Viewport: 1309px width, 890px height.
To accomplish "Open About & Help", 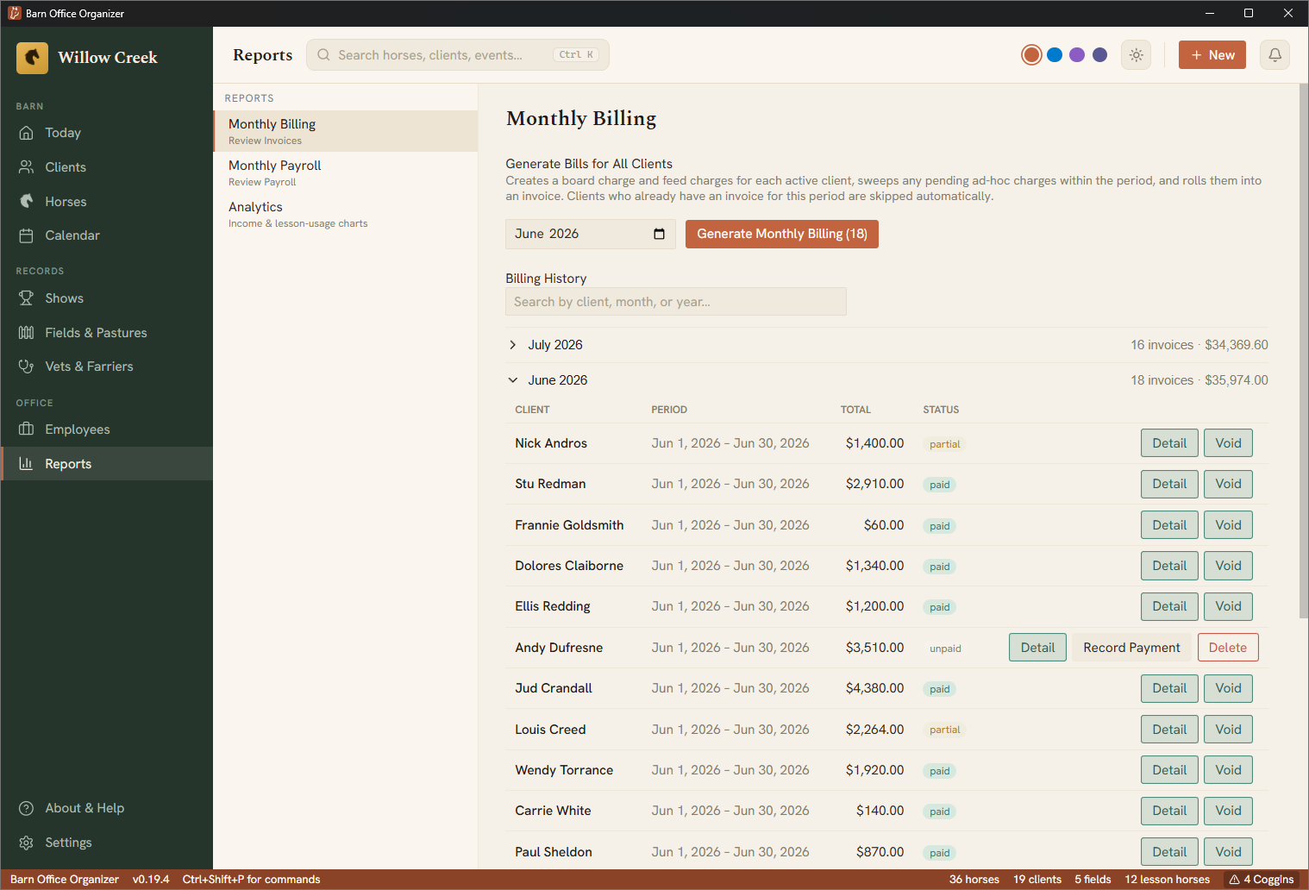I will tap(107, 808).
